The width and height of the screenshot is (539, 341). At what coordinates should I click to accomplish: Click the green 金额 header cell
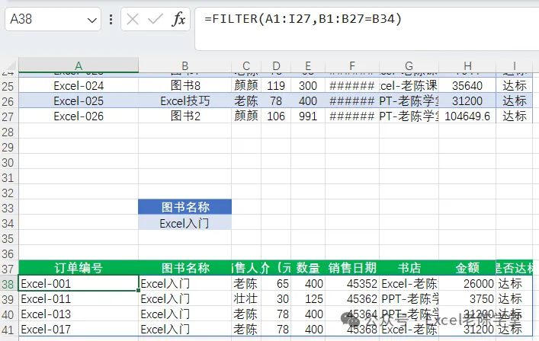coord(467,268)
